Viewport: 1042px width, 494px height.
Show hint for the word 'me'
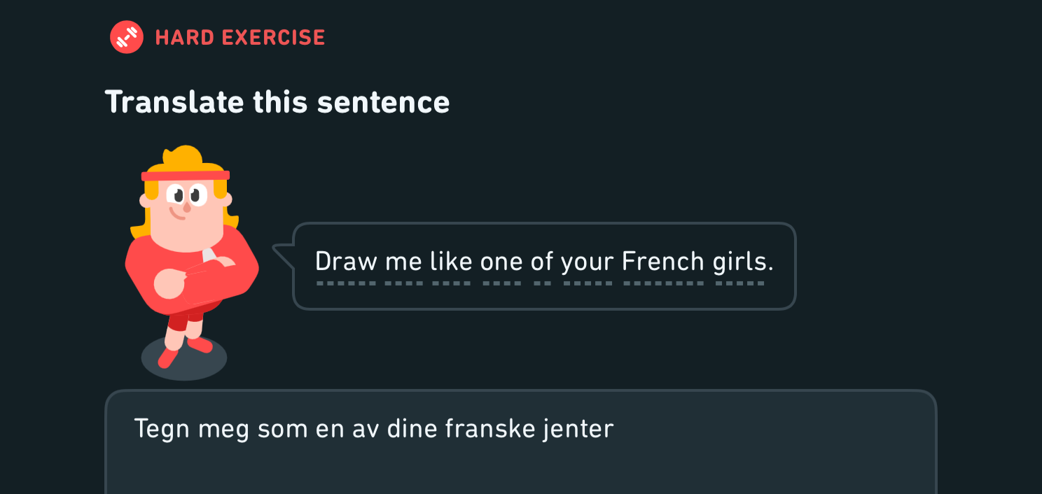point(404,262)
